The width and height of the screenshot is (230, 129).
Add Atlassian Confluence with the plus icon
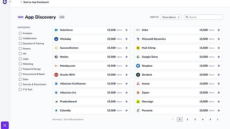(127, 84)
